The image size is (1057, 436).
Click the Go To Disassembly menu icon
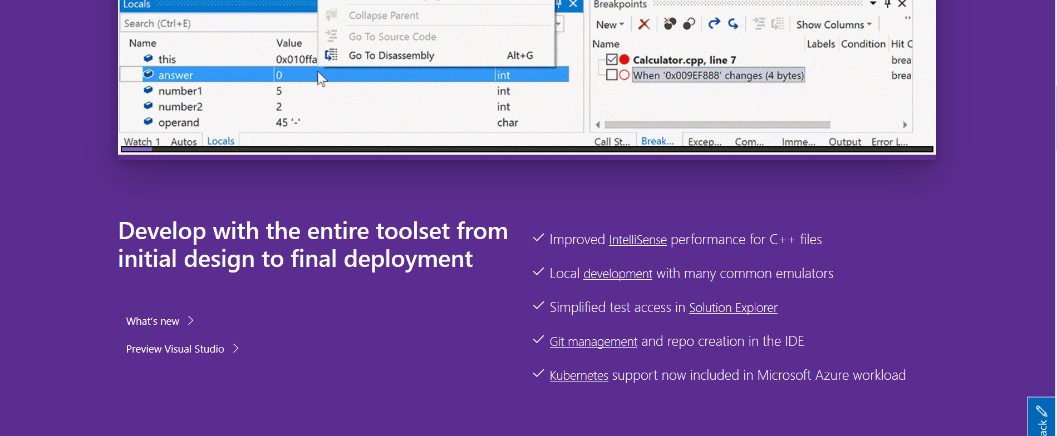(x=331, y=54)
